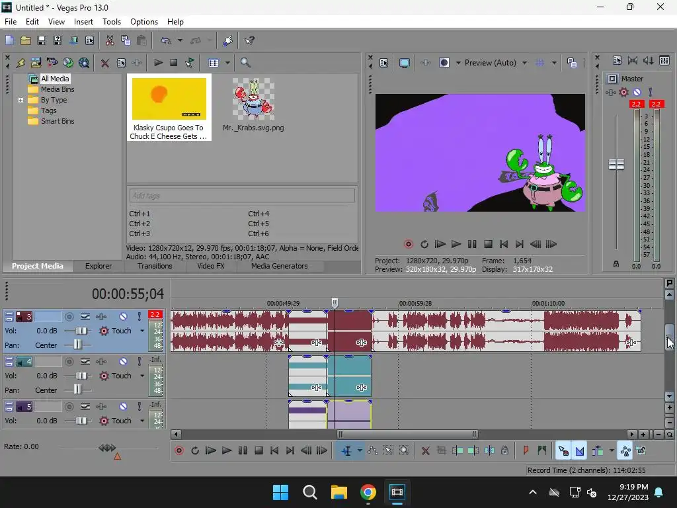This screenshot has height=508, width=677.
Task: Click track 3 volume slider
Action: tap(81, 331)
